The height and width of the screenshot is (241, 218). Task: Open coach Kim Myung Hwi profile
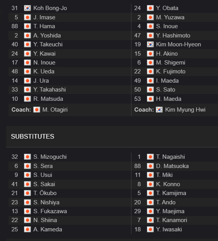(185, 110)
